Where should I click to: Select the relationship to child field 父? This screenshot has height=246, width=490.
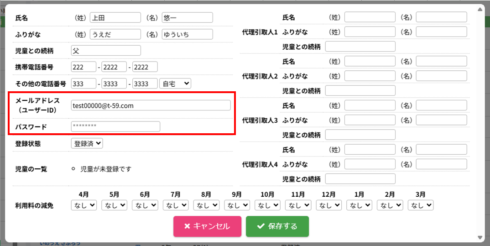(x=106, y=50)
